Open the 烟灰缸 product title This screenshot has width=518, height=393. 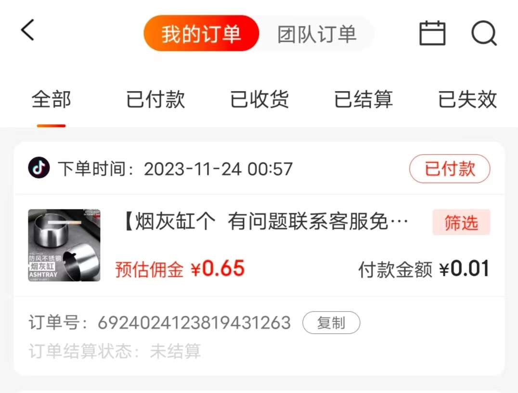(266, 222)
